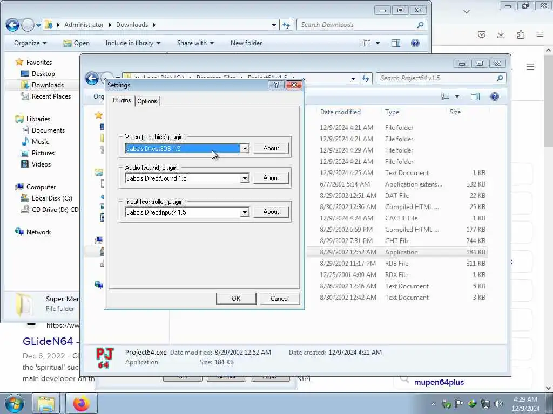553x414 pixels.
Task: Click the change view icon in Downloads window
Action: pos(366,43)
